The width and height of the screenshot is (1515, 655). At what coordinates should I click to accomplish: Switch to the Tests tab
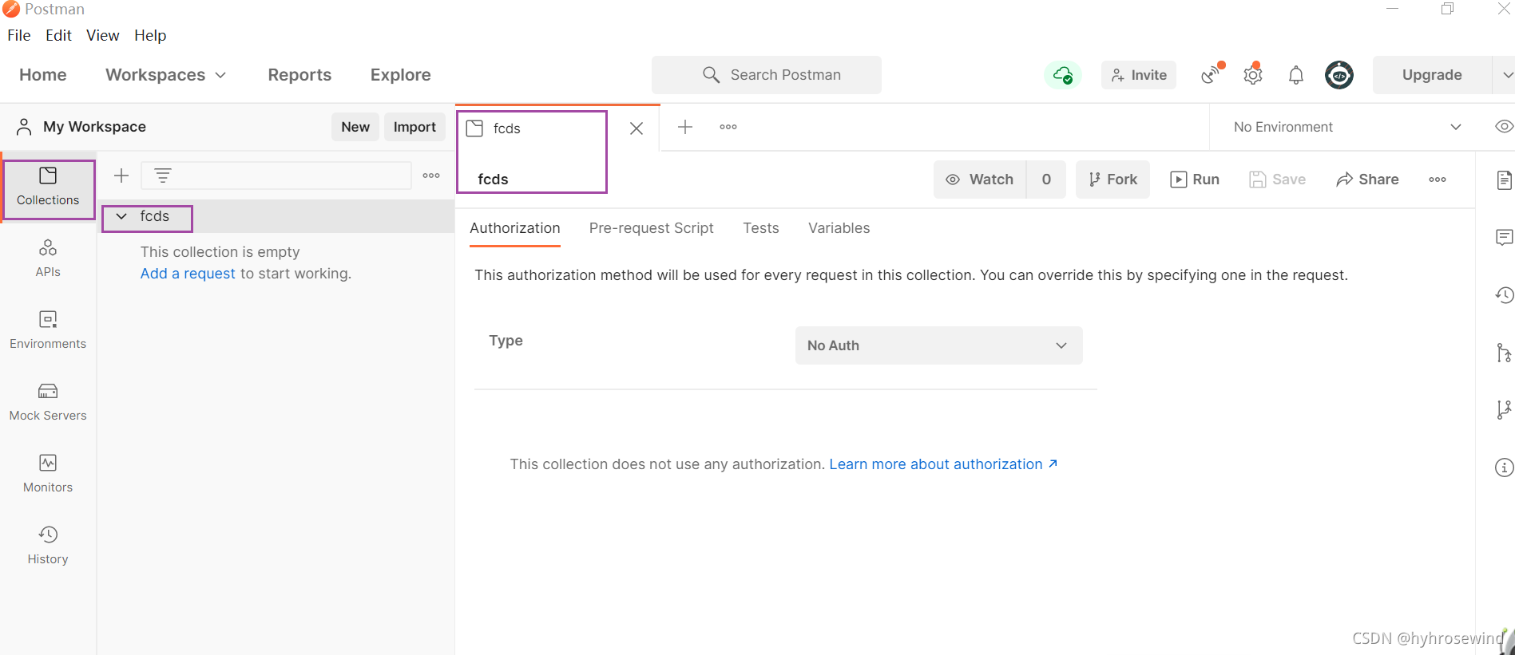click(x=761, y=228)
